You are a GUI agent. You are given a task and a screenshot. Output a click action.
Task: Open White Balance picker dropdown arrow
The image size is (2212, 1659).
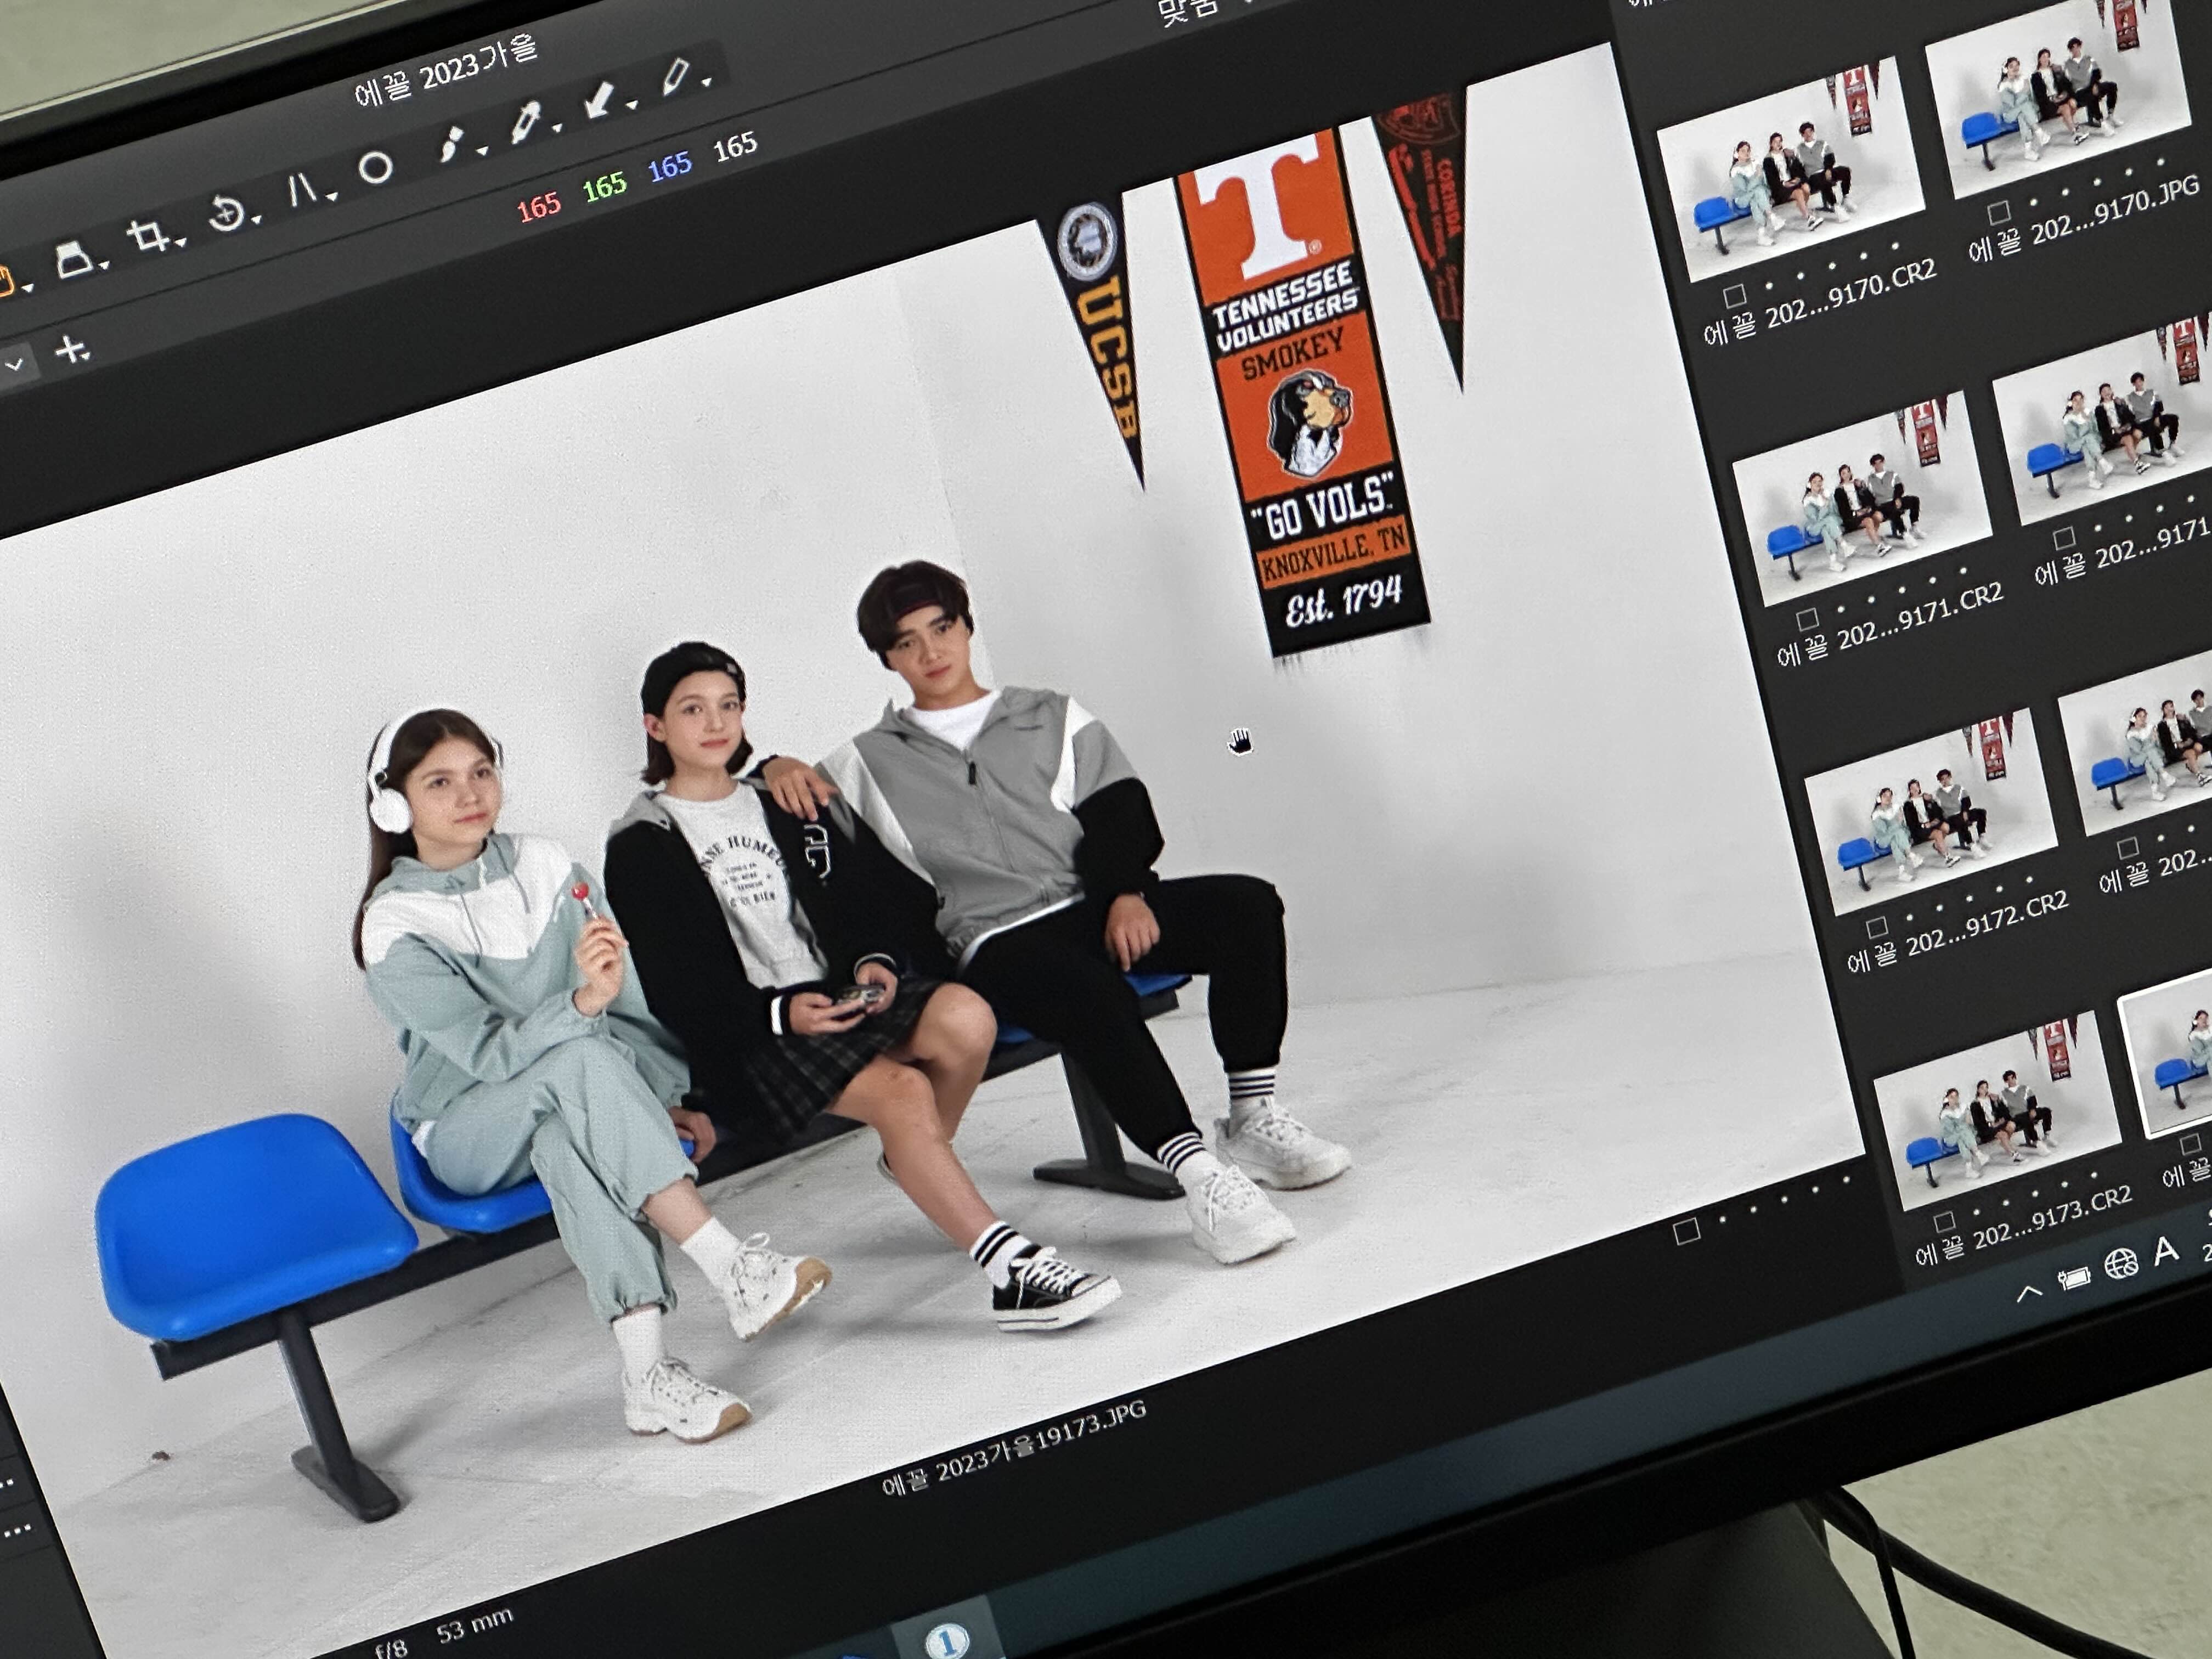coord(557,128)
